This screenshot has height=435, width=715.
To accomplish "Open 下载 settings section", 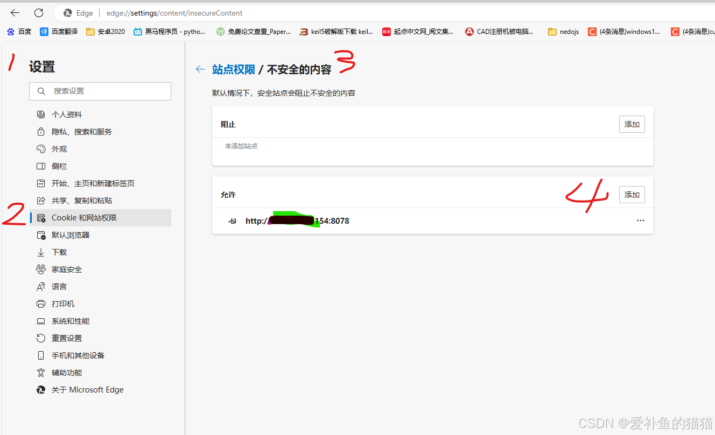I will (x=100, y=252).
